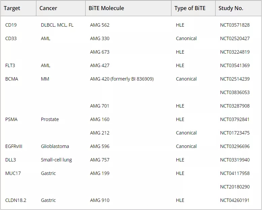Viewport: 262px width, 210px height.
Task: Open study NCT03571828
Action: pyautogui.click(x=235, y=25)
